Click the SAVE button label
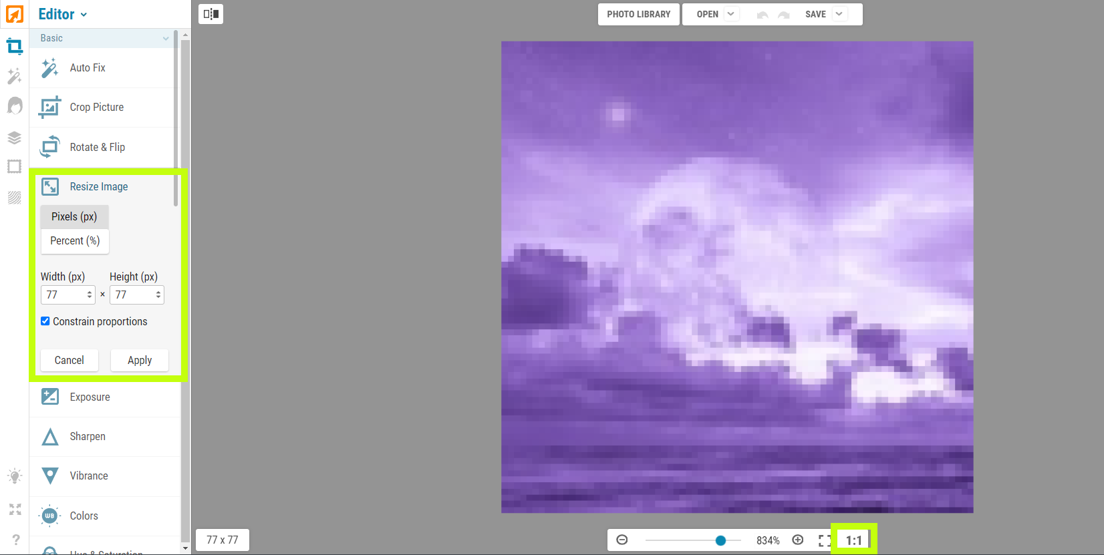This screenshot has height=555, width=1104. pos(815,14)
